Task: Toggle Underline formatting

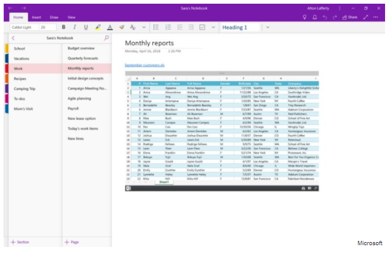Action: click(x=86, y=27)
